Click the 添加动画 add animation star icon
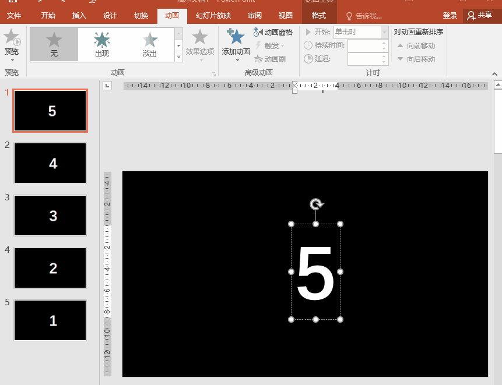Screen dimensions: 502x385 [236, 37]
